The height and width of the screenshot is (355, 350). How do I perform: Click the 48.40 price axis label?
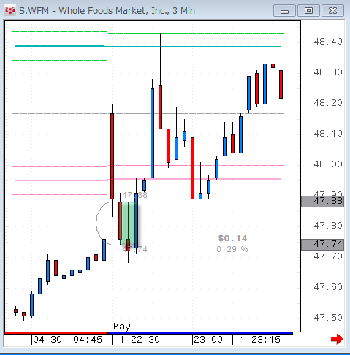point(328,42)
